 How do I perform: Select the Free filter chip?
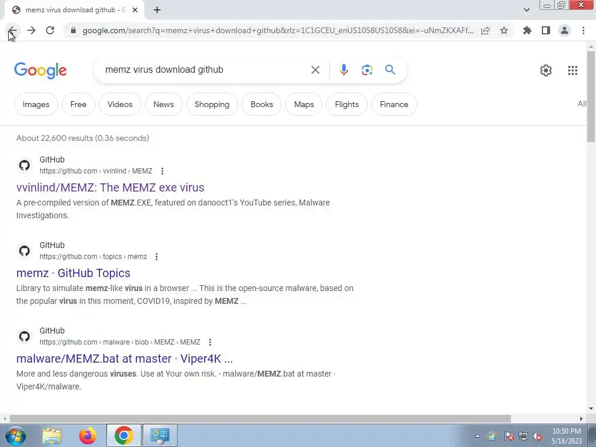[79, 104]
